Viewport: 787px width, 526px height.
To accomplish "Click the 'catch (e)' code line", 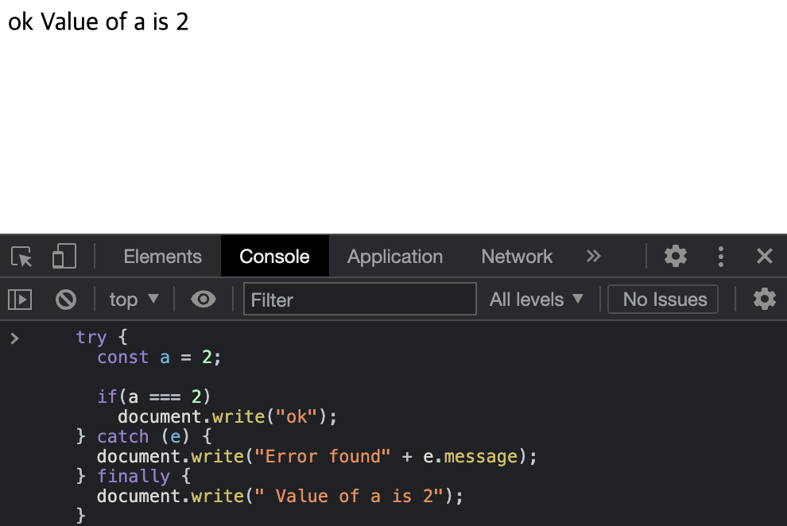I will tap(144, 436).
